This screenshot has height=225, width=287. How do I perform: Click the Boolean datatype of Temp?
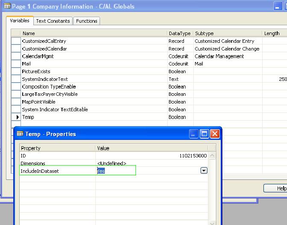(180, 117)
